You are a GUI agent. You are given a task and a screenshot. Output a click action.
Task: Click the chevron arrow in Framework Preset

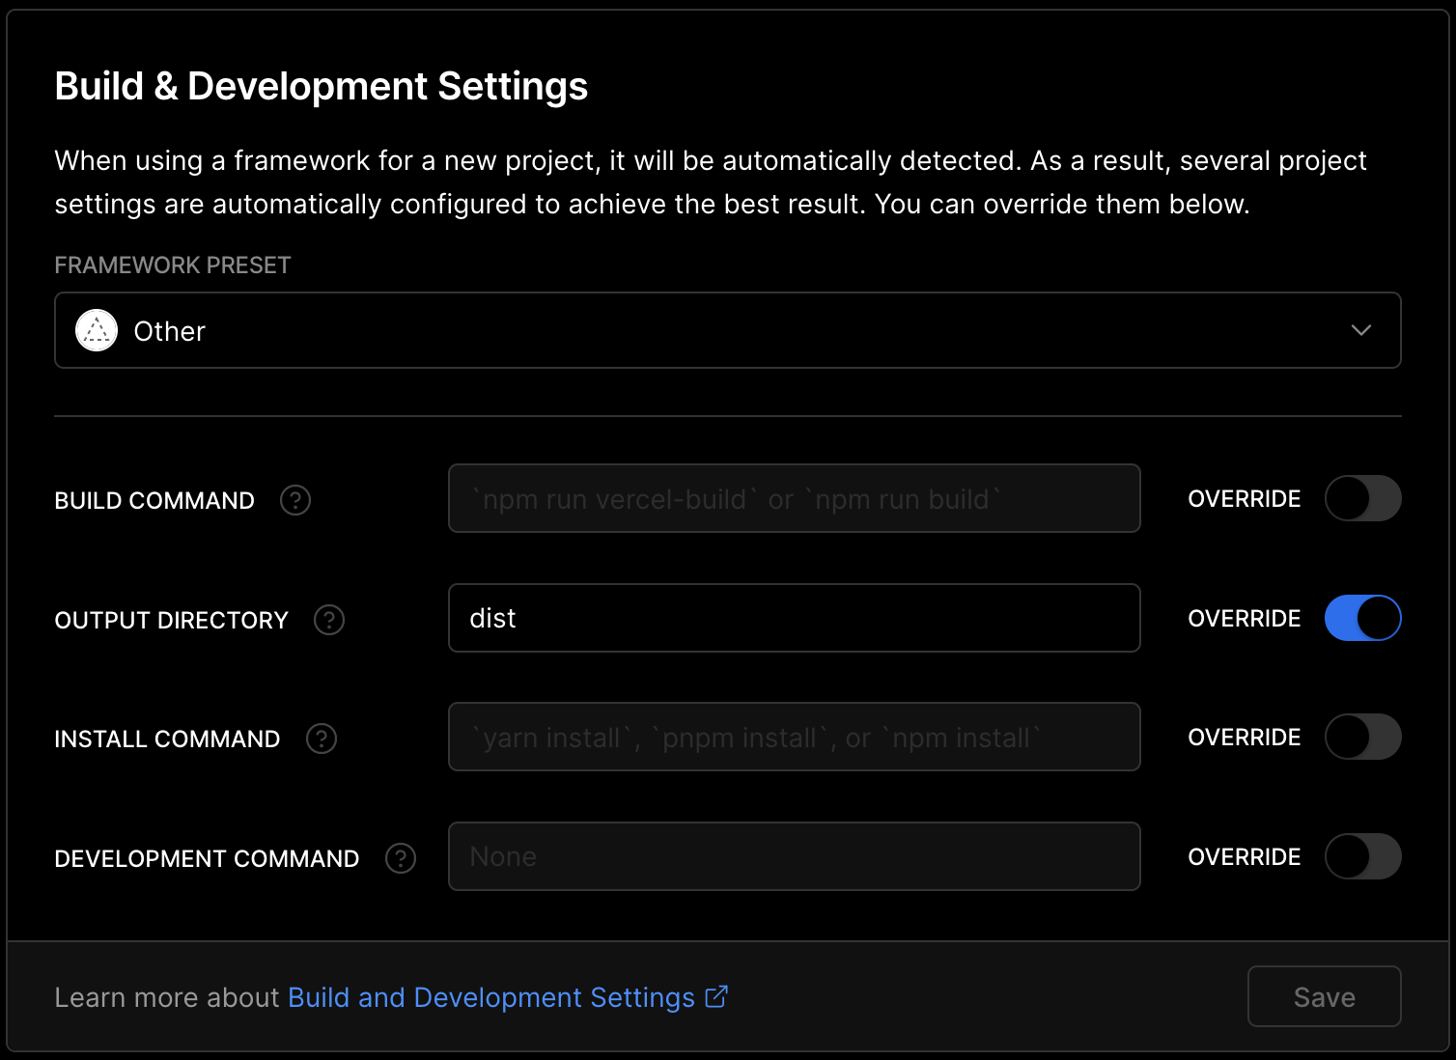pos(1361,330)
